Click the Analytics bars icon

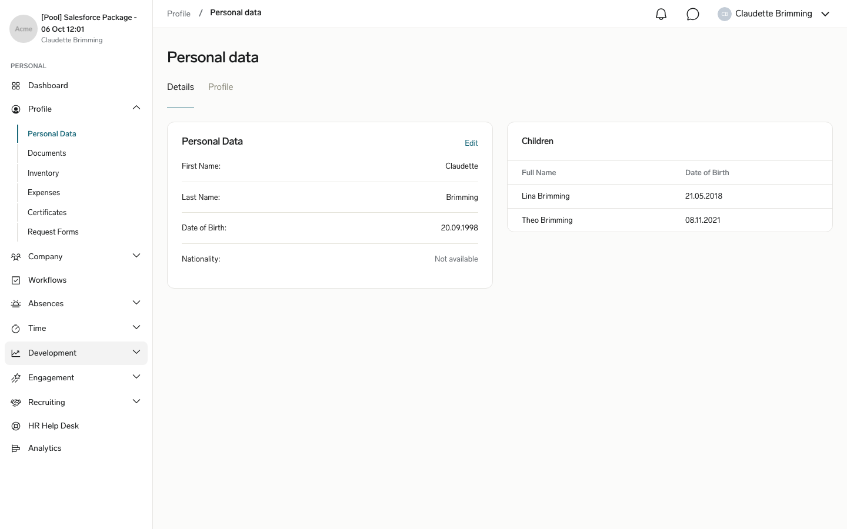(x=16, y=448)
